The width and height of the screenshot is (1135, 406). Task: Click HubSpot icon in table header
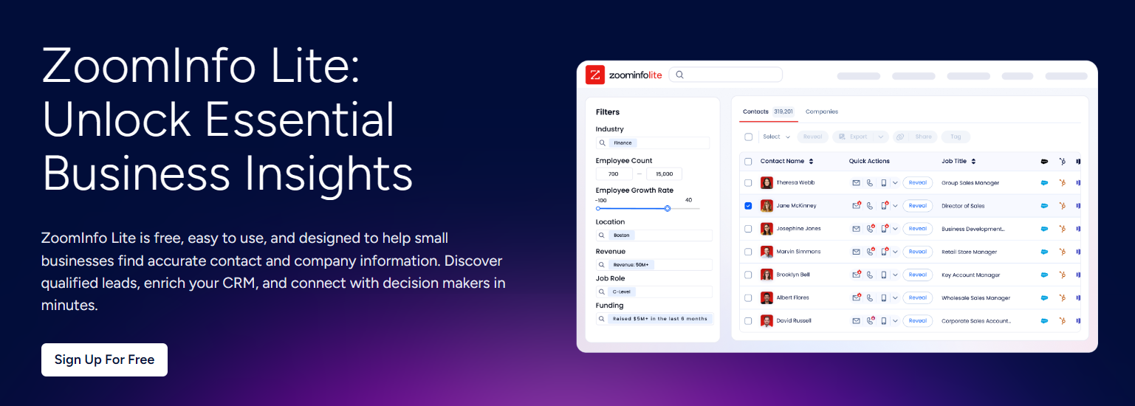click(x=1063, y=161)
